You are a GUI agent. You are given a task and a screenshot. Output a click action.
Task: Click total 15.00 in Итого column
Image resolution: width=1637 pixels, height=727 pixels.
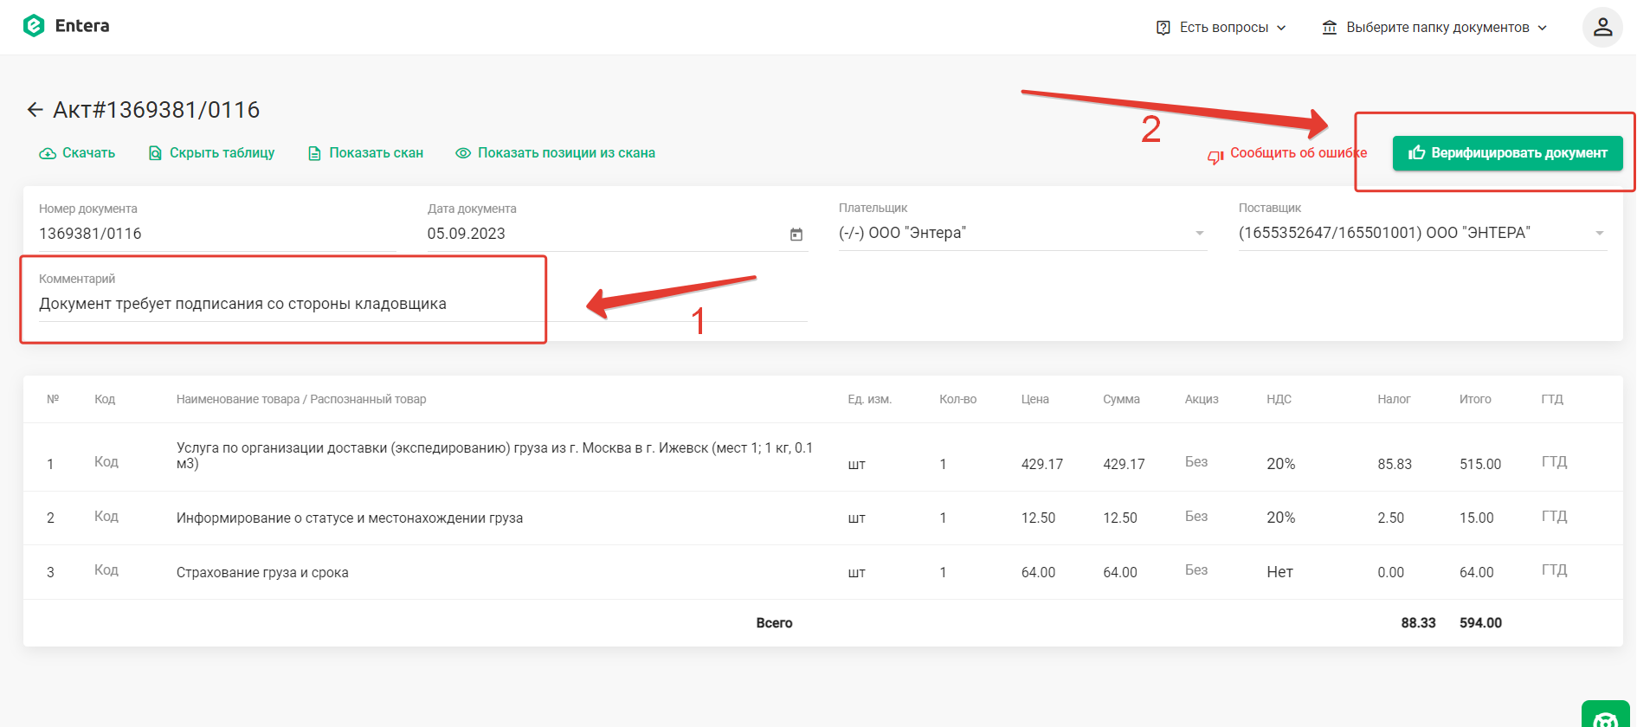pyautogui.click(x=1477, y=518)
